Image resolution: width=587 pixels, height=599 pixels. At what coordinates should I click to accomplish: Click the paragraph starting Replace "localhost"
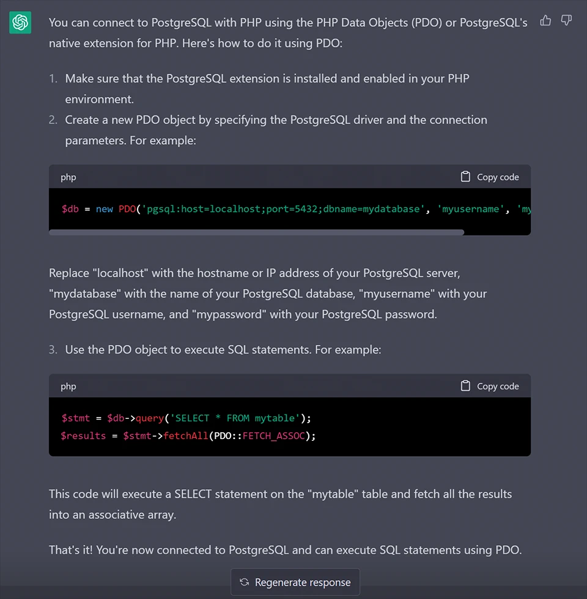pyautogui.click(x=268, y=293)
